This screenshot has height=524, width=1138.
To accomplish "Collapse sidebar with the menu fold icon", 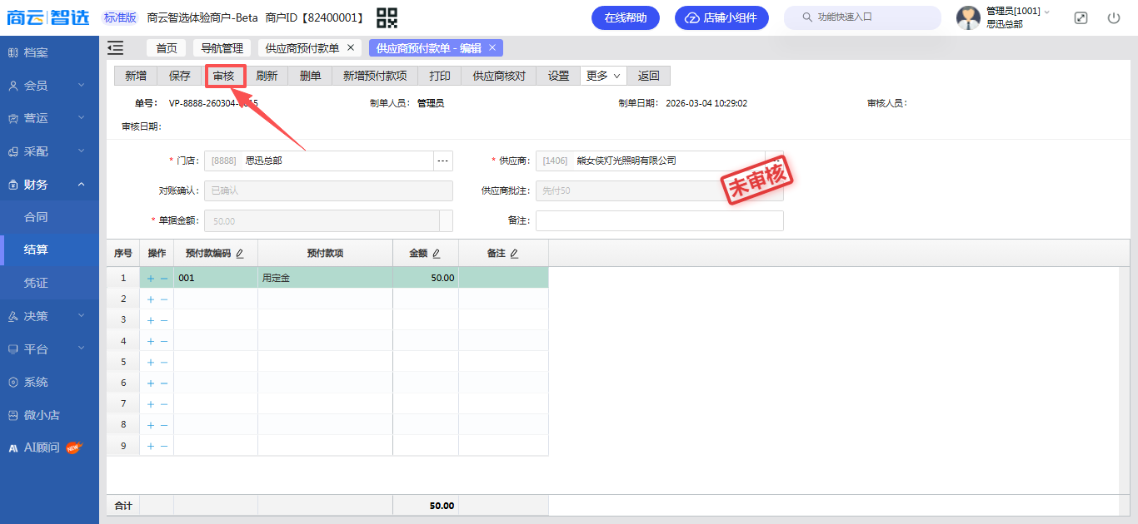I will (116, 48).
